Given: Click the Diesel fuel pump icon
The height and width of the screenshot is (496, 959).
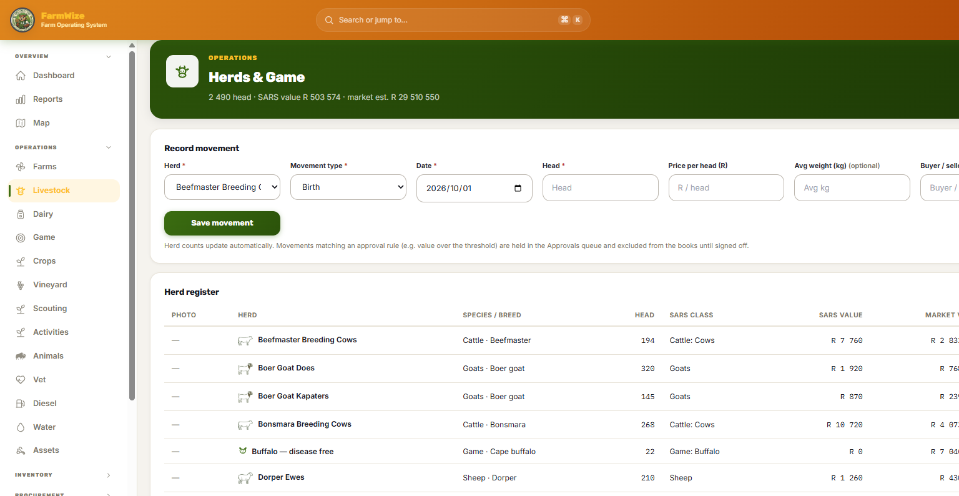Looking at the screenshot, I should (21, 404).
